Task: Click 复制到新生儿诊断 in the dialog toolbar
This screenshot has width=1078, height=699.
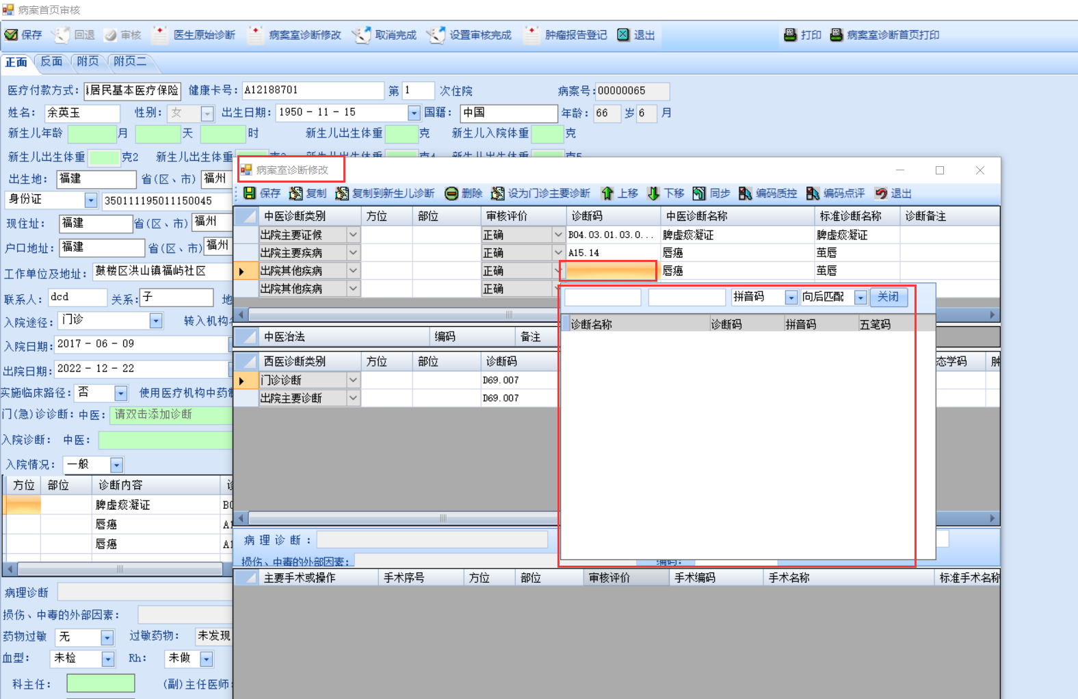Action: point(385,194)
